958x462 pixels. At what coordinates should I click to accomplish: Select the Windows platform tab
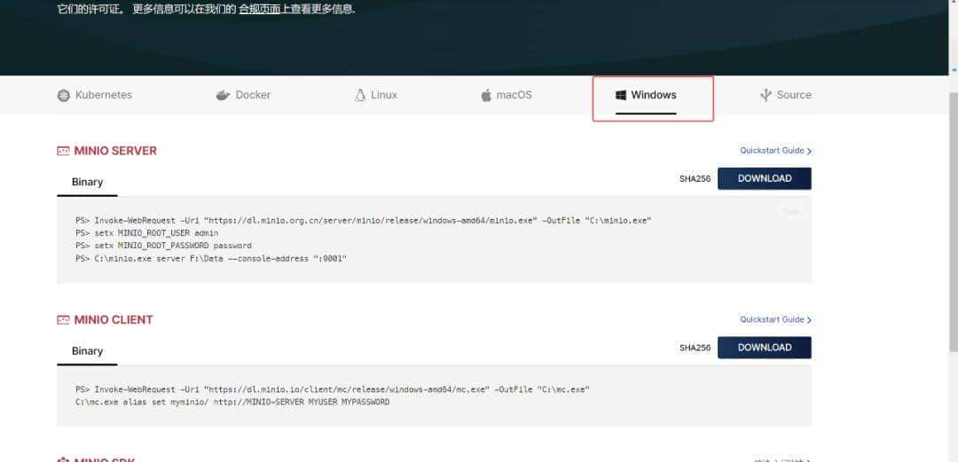(646, 96)
